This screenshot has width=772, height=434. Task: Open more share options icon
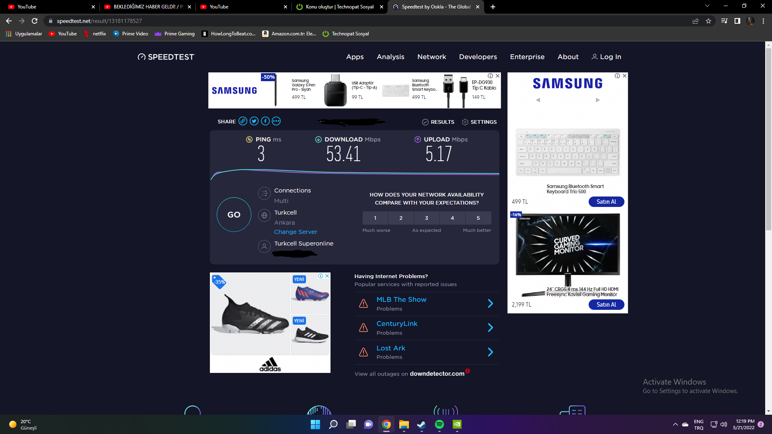pos(276,121)
